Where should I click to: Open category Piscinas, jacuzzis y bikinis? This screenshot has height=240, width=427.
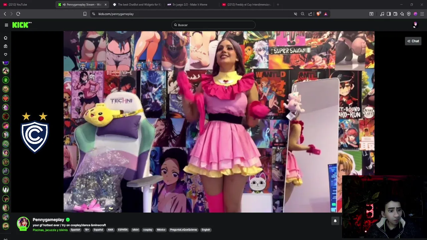pyautogui.click(x=50, y=230)
